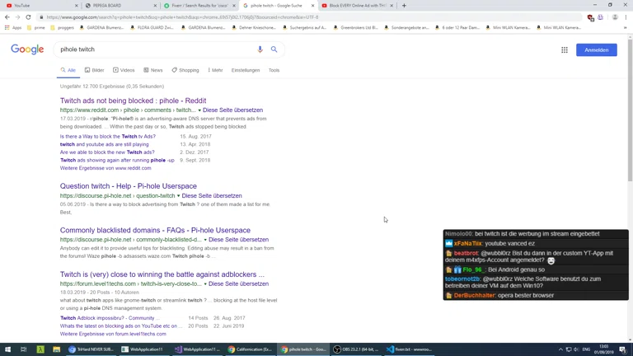Open the Einstellungen menu
Image resolution: width=633 pixels, height=356 pixels.
pos(246,70)
